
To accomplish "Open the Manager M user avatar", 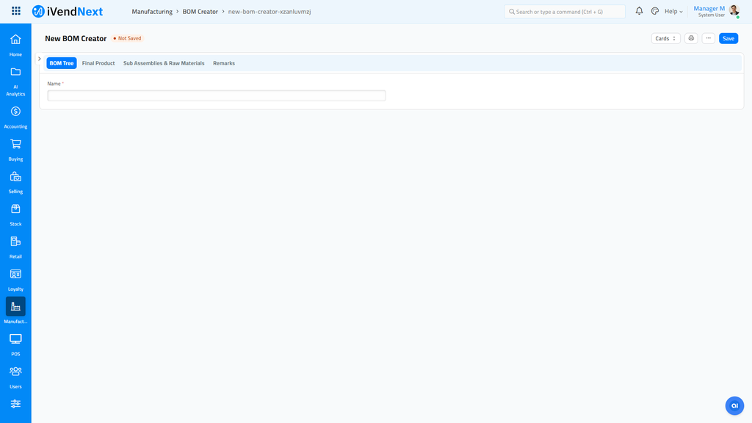I will [x=734, y=11].
